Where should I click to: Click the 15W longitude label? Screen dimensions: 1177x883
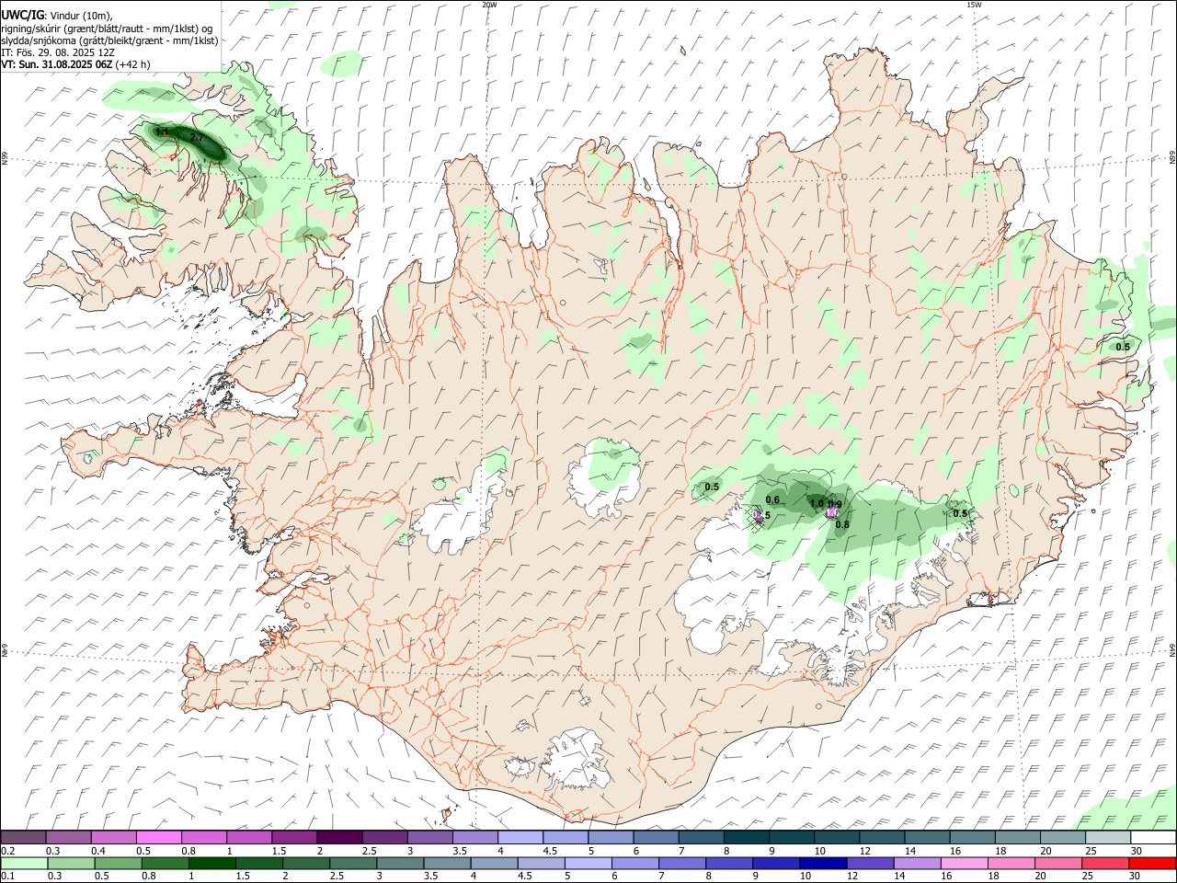click(974, 5)
